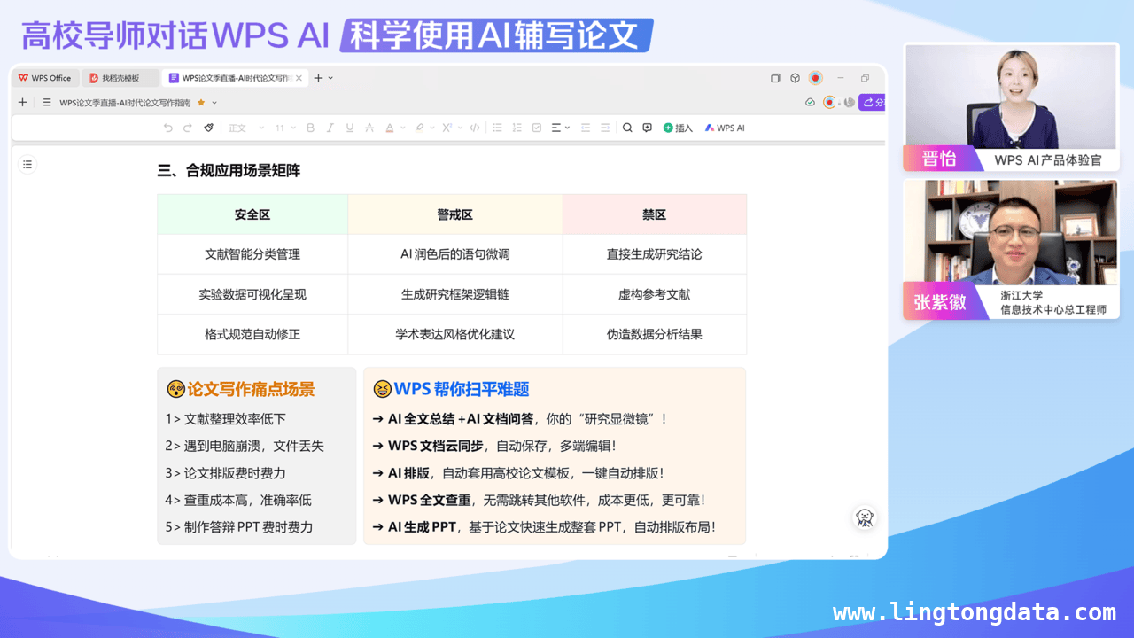The height and width of the screenshot is (638, 1134).
Task: Click the Redo arrow
Action: pyautogui.click(x=188, y=128)
